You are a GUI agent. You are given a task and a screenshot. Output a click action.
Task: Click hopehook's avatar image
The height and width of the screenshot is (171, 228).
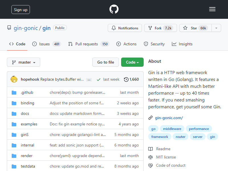point(14,79)
